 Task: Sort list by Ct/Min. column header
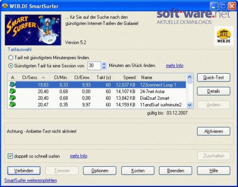[60, 77]
